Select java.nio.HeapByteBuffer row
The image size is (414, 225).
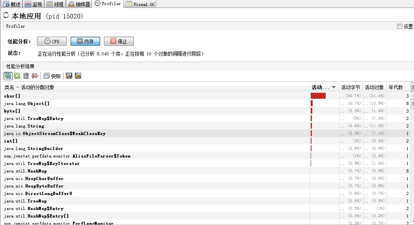207,186
